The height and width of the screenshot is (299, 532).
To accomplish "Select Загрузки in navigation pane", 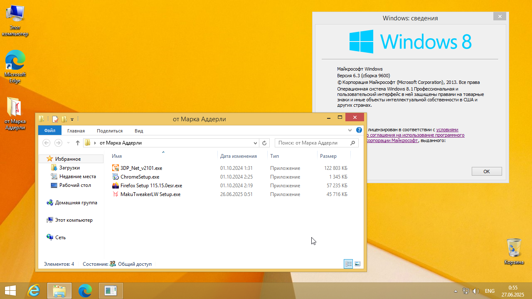I will click(x=69, y=168).
